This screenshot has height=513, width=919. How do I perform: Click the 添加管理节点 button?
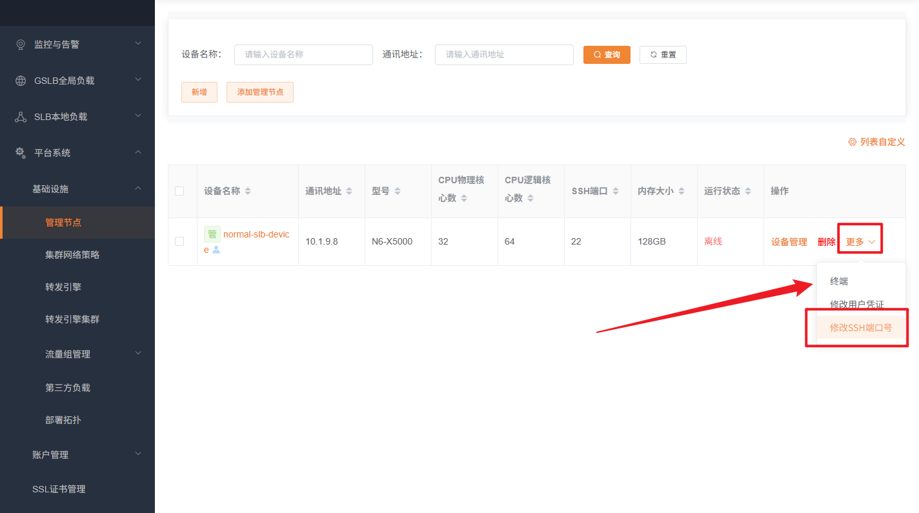pyautogui.click(x=259, y=92)
